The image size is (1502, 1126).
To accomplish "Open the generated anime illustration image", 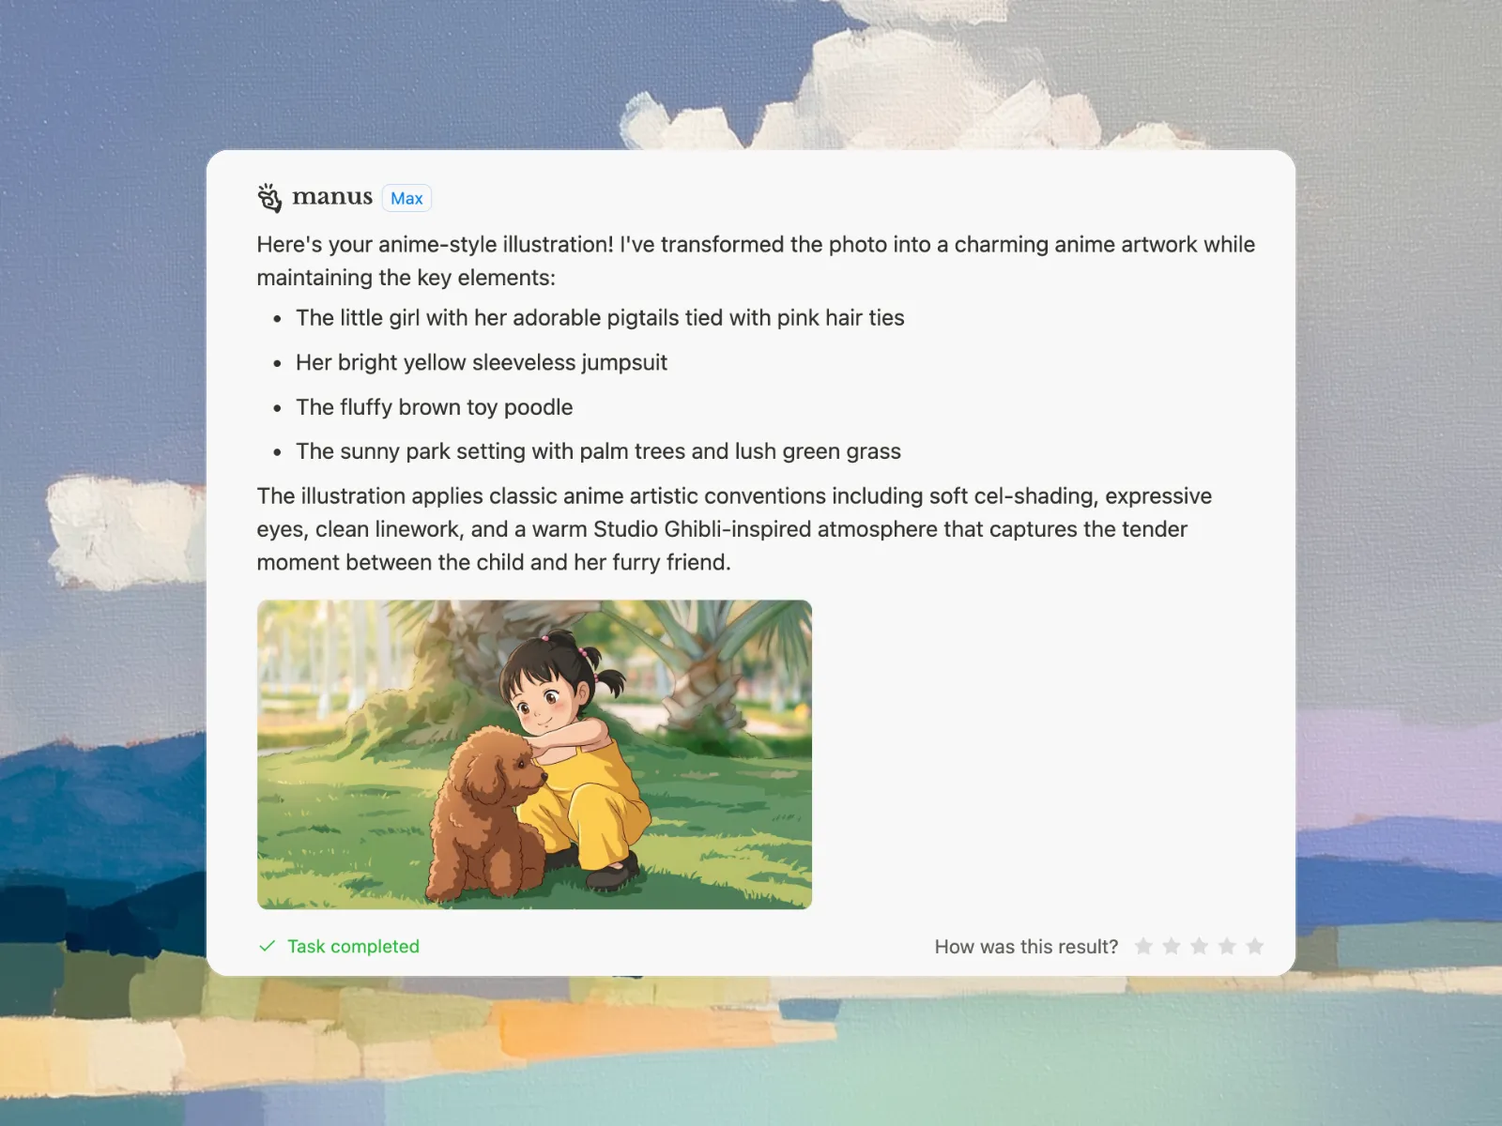I will point(534,754).
